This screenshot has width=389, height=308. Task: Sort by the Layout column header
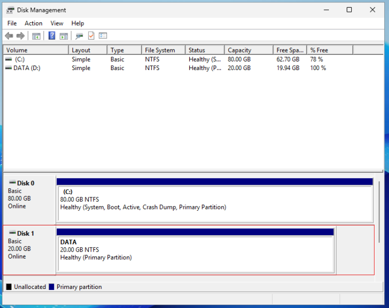pyautogui.click(x=88, y=50)
